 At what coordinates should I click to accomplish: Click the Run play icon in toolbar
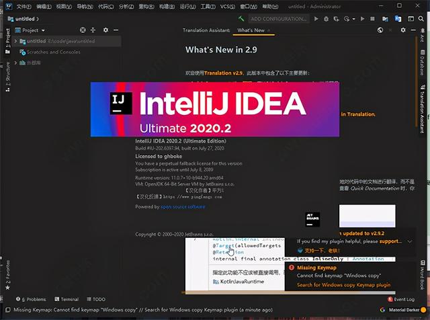(316, 19)
